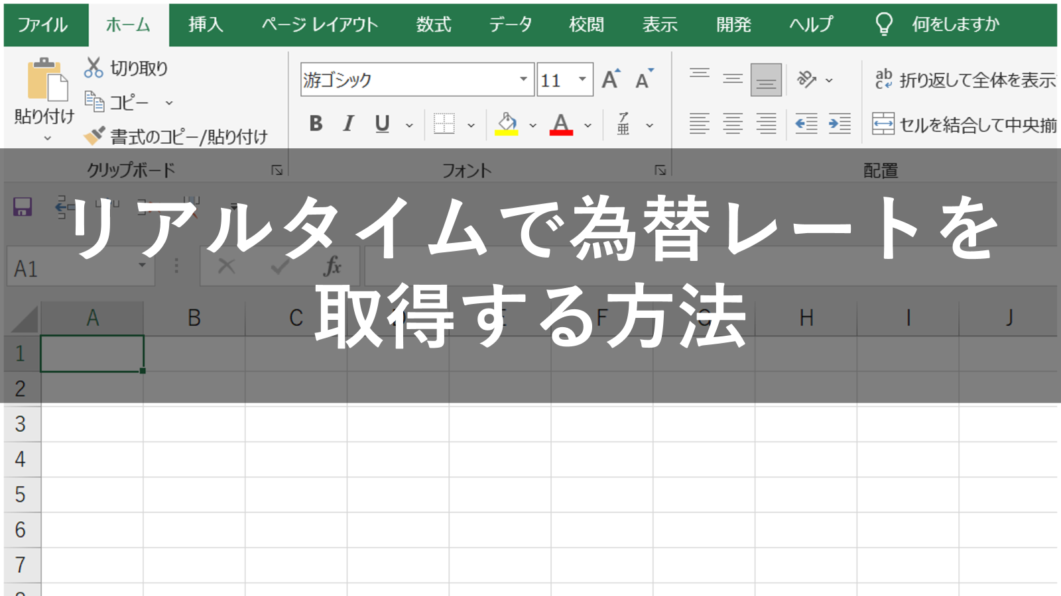Open font color dropdown arrow

click(588, 125)
